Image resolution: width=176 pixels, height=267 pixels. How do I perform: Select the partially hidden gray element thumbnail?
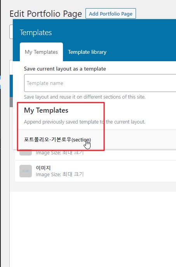(26, 152)
